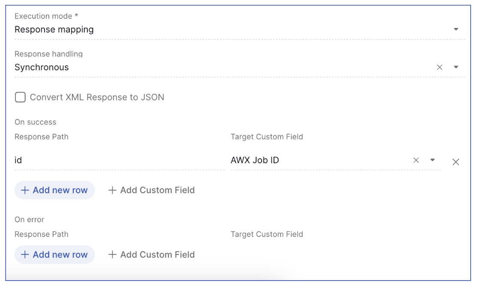Add new row under On success
Image resolution: width=478 pixels, height=287 pixels.
click(x=55, y=190)
